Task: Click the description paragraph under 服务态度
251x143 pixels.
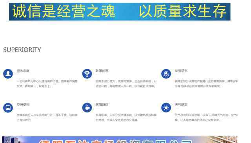Action: point(47,84)
